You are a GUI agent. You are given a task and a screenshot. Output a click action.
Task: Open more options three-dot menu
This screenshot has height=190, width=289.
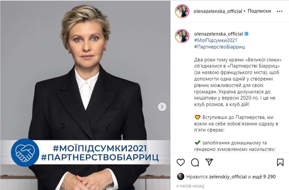280,11
